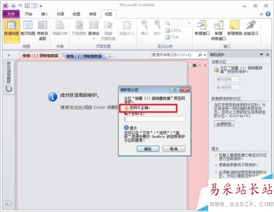Open the 绘图 Draw ribbon tab
This screenshot has height=212, width=274.
pos(76,14)
